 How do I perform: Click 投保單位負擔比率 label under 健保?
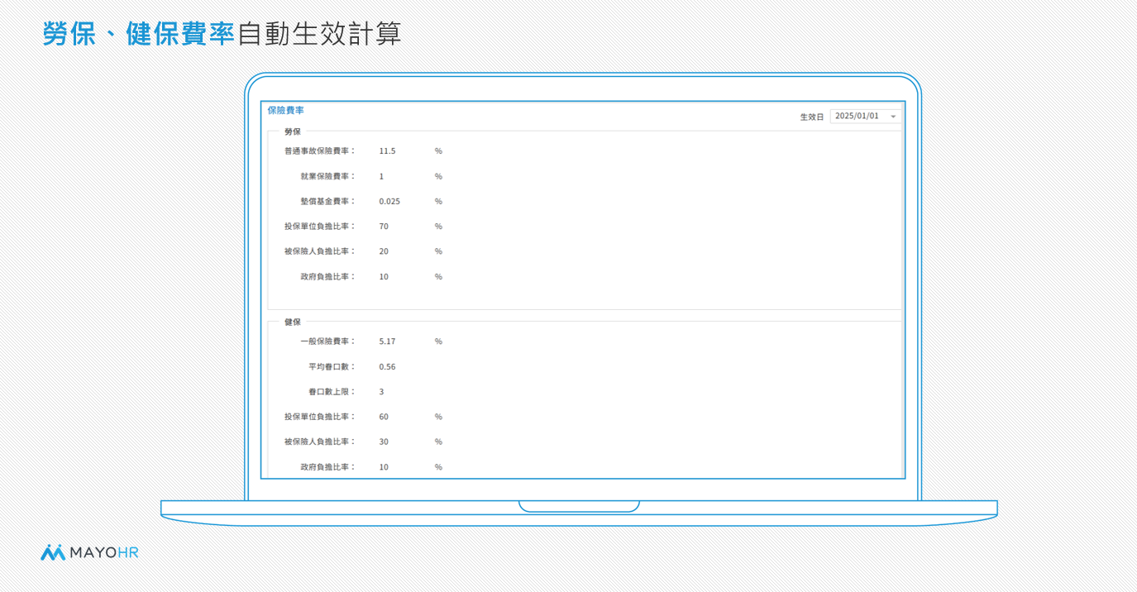(319, 417)
